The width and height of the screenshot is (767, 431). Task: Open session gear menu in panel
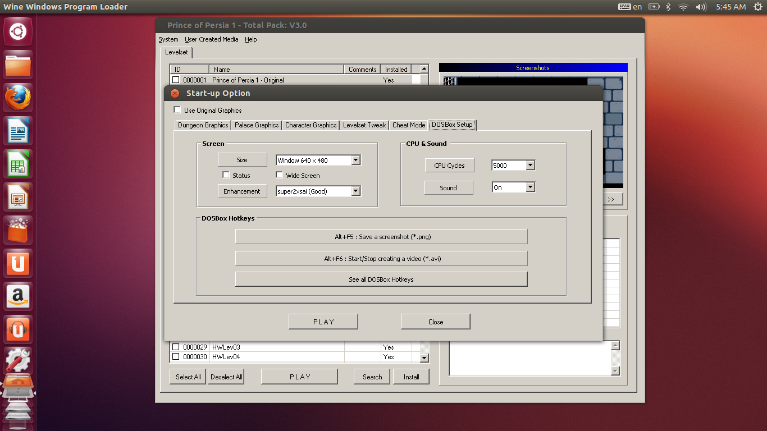point(758,7)
